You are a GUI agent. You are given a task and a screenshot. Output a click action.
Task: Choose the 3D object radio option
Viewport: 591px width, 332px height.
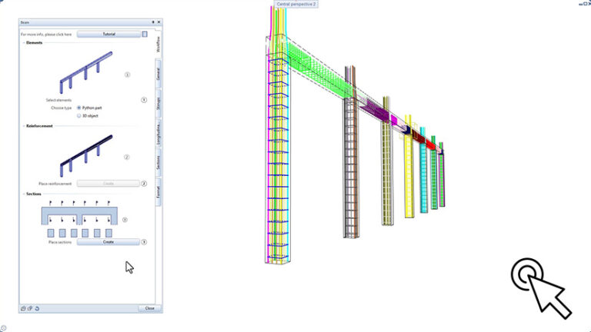pos(79,116)
